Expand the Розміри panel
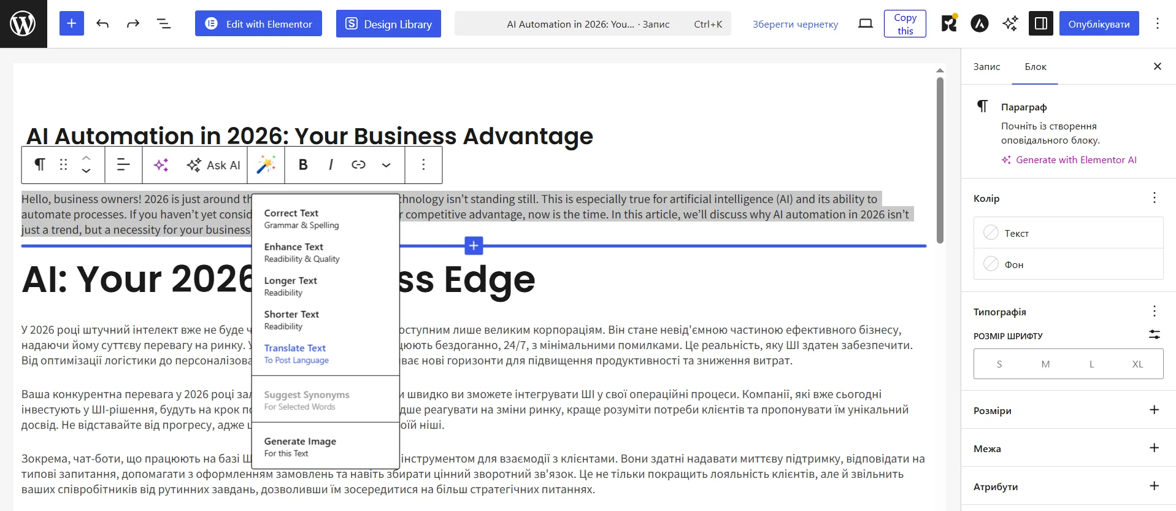This screenshot has width=1176, height=511. coord(1153,410)
